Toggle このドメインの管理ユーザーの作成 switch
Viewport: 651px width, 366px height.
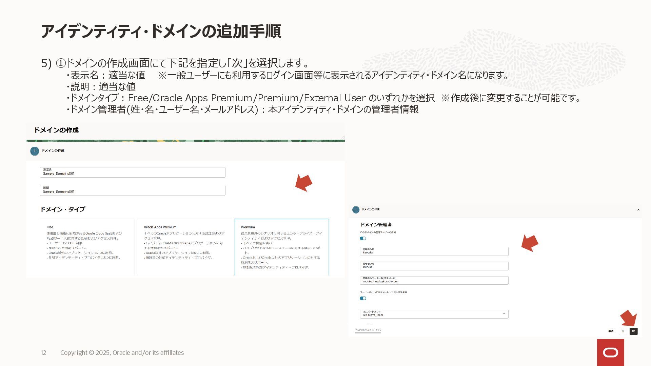(363, 238)
